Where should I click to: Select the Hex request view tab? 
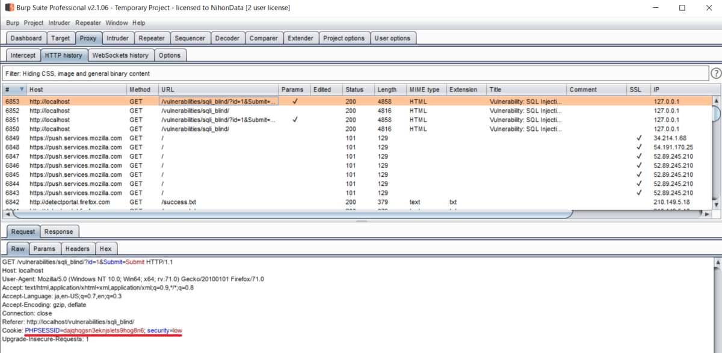click(105, 248)
